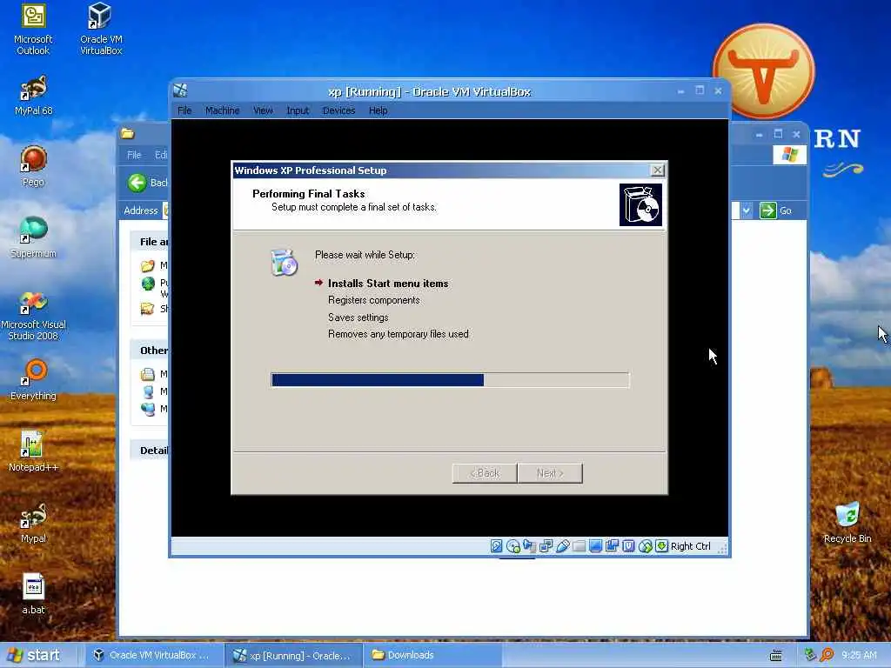Click the disabled Back button in XP Setup
Viewport: 891px width, 668px height.
(x=485, y=473)
